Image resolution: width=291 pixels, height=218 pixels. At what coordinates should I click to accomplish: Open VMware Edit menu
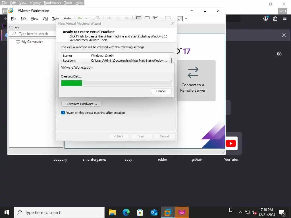(23, 19)
